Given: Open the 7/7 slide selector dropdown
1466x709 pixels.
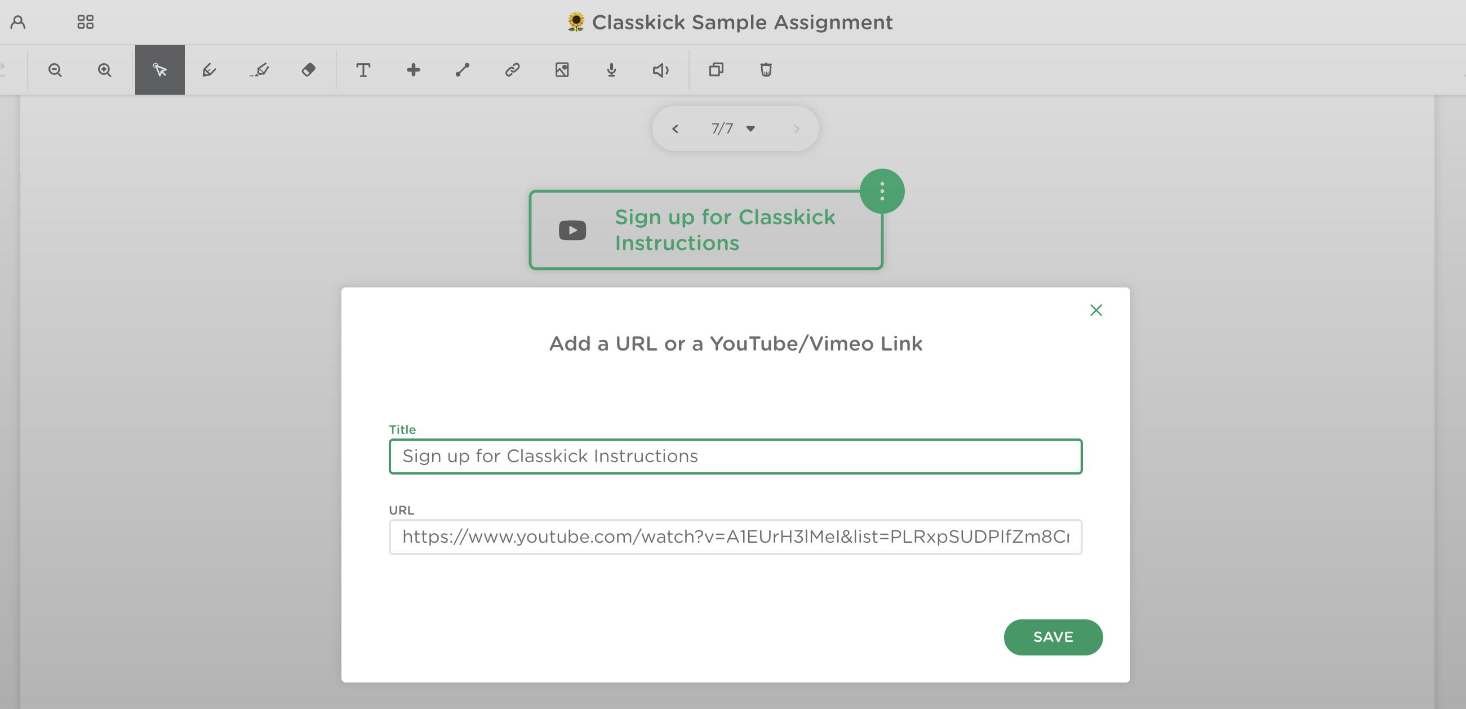Looking at the screenshot, I should click(733, 128).
